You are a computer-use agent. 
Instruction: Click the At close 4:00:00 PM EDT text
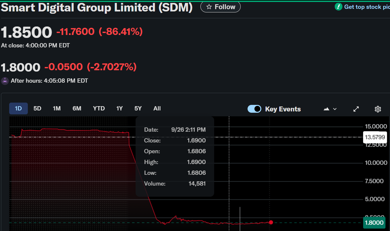(35, 45)
